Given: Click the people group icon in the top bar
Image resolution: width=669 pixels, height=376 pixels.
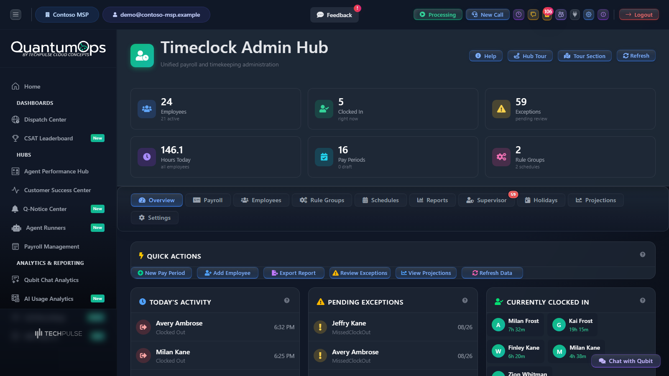Looking at the screenshot, I should [561, 15].
